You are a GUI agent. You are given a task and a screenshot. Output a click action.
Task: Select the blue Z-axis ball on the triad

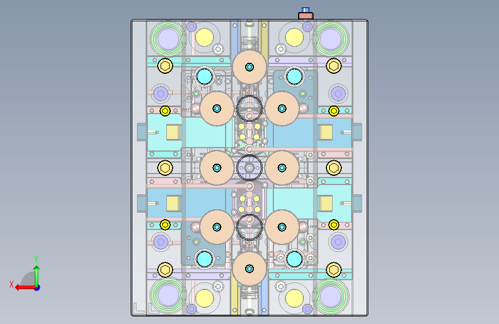(x=37, y=288)
